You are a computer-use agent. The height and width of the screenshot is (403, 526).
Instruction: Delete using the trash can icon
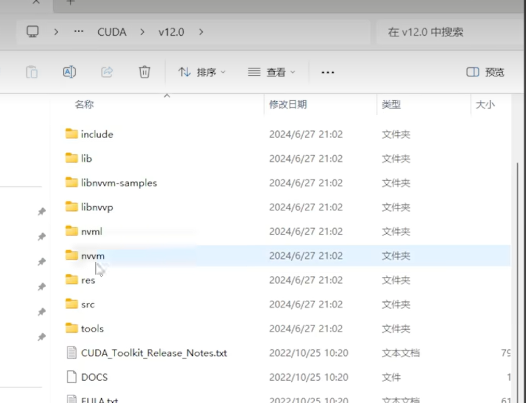(144, 72)
